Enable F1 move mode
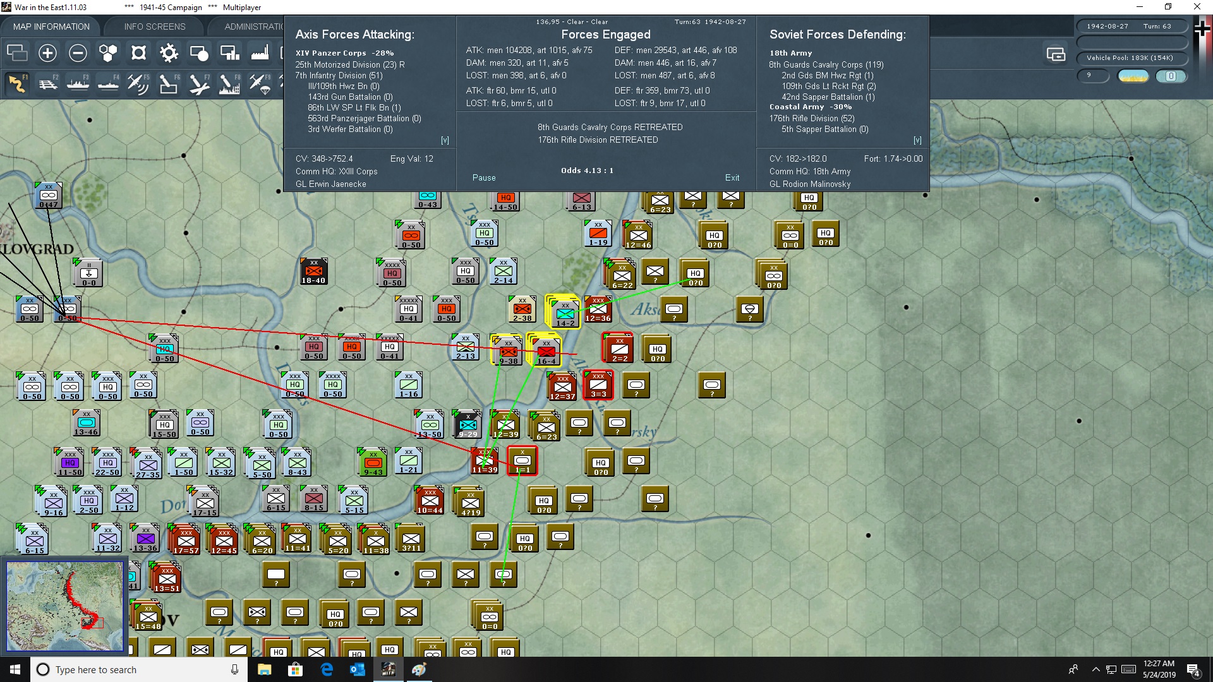This screenshot has width=1213, height=682. [17, 83]
